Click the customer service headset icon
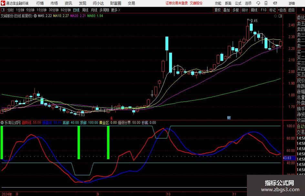The image size is (305, 196). (x=258, y=3)
